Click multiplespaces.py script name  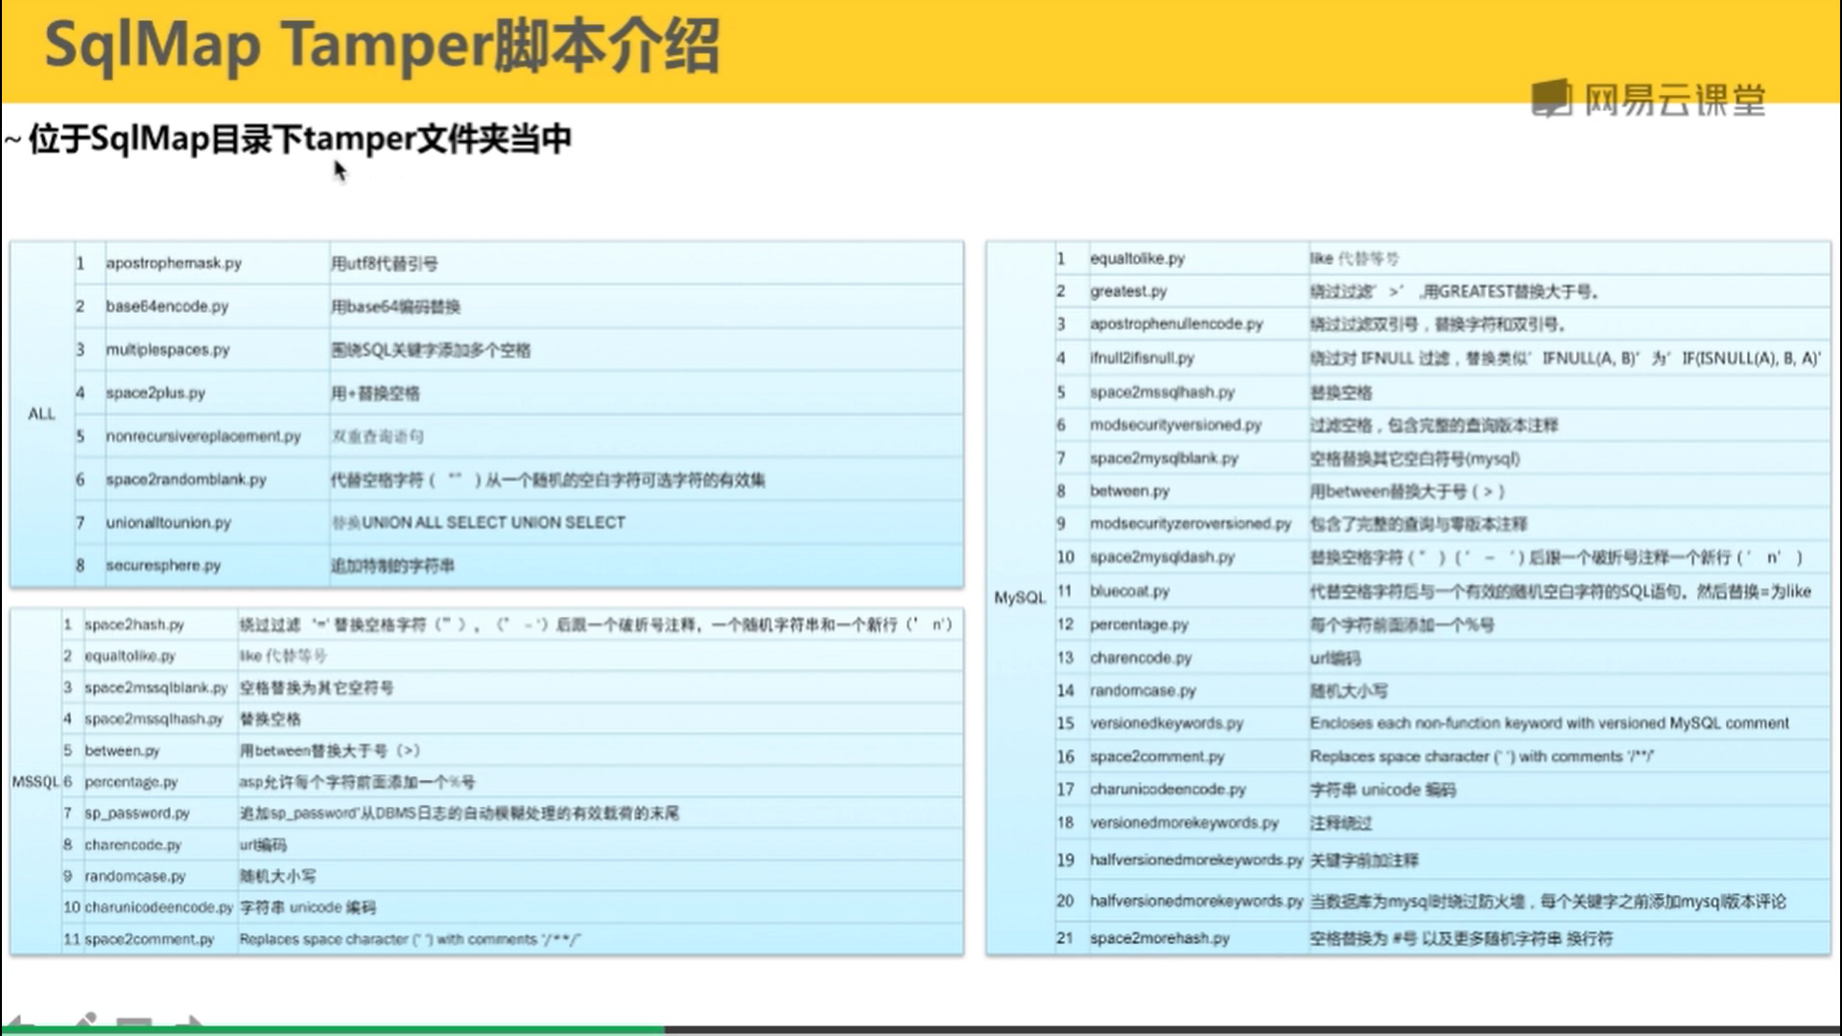(168, 349)
